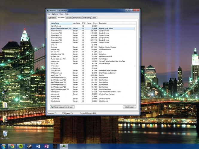Viewport: 199px width, 149px height.
Task: Open the View menu
Action: click(61, 14)
